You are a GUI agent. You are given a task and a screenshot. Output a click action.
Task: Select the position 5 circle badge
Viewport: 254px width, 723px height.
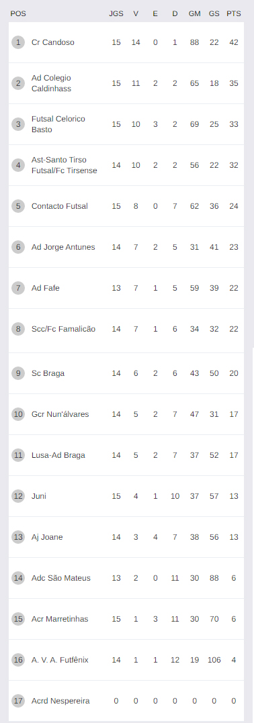coord(18,206)
